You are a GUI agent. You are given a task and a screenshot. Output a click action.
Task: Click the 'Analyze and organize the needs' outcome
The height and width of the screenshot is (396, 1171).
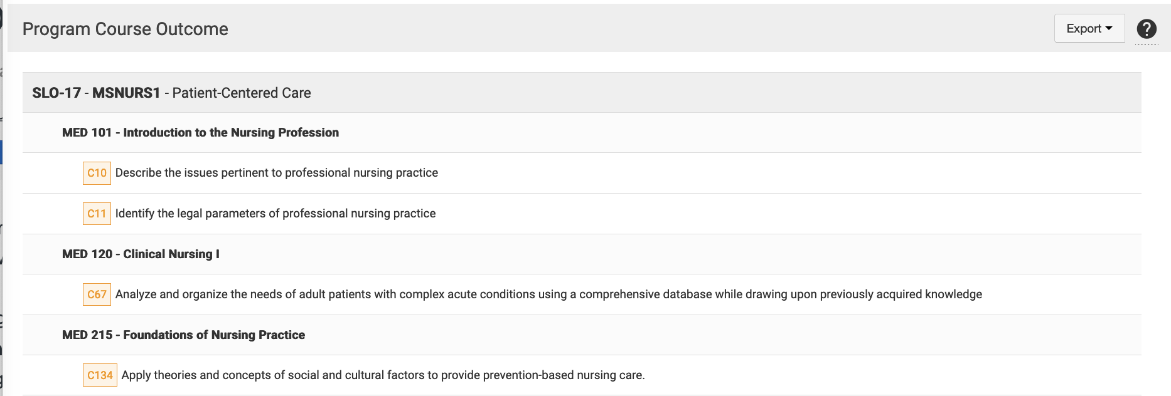(548, 294)
